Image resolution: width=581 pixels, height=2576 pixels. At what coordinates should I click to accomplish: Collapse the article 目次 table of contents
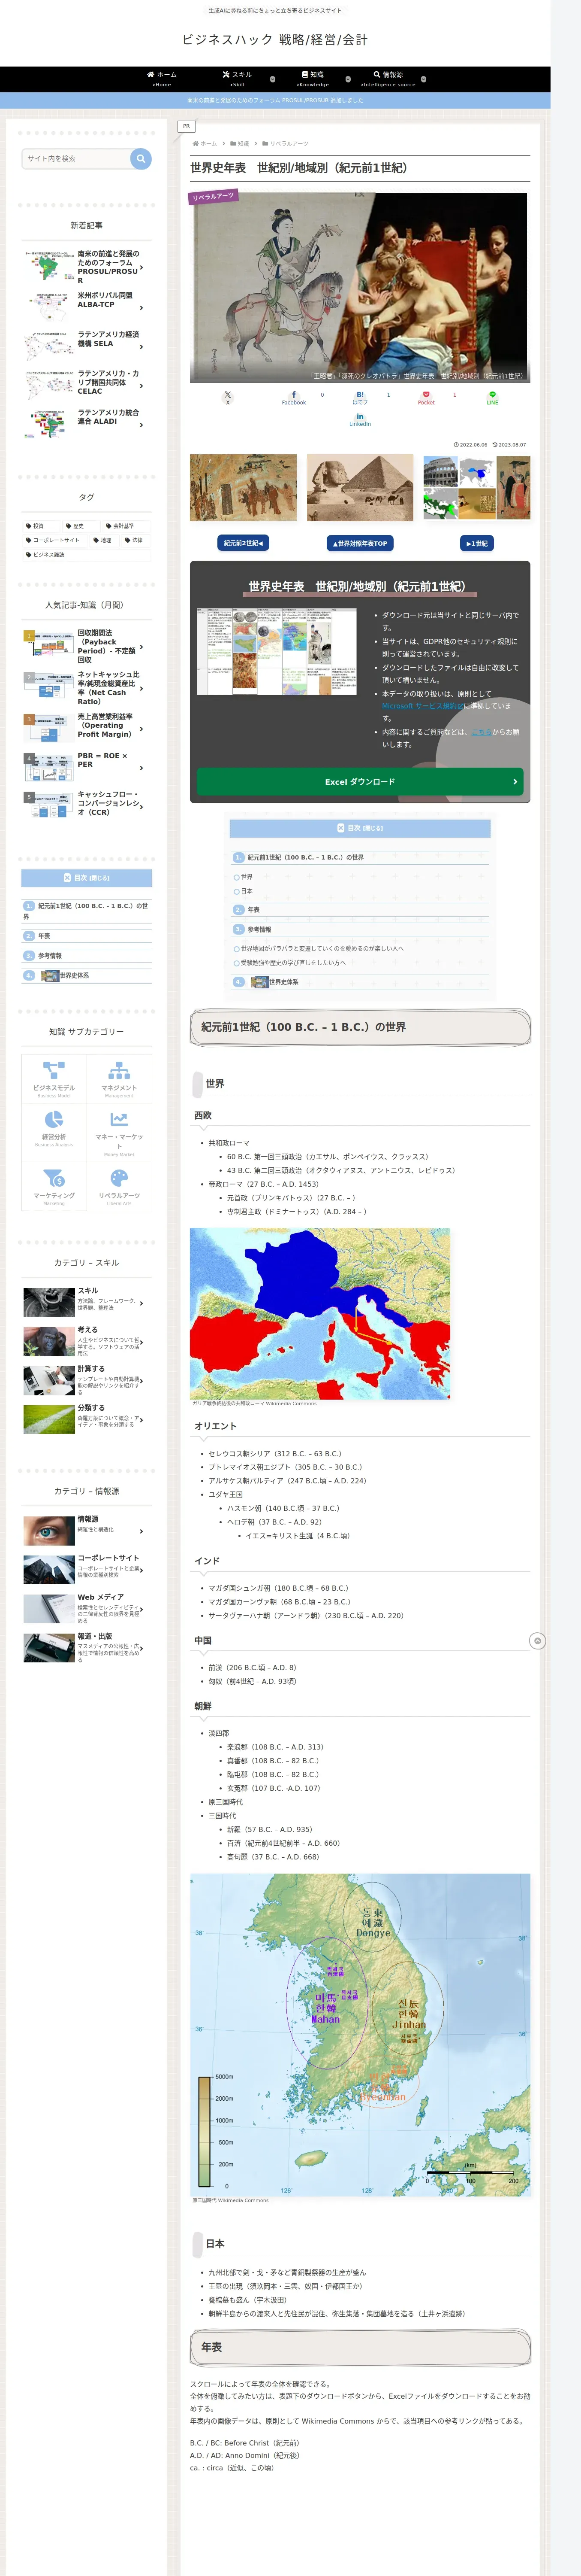pos(360,828)
